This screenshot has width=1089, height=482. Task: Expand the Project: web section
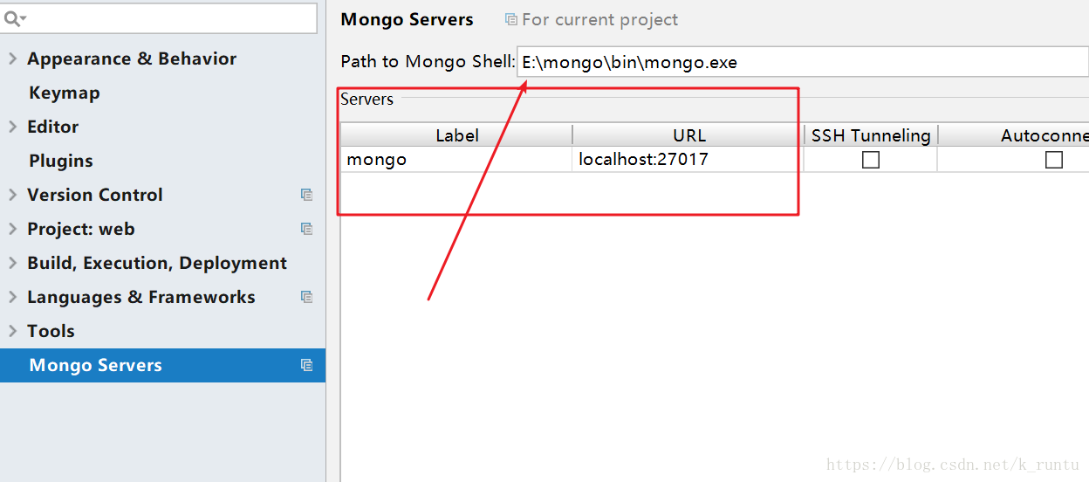tap(12, 229)
